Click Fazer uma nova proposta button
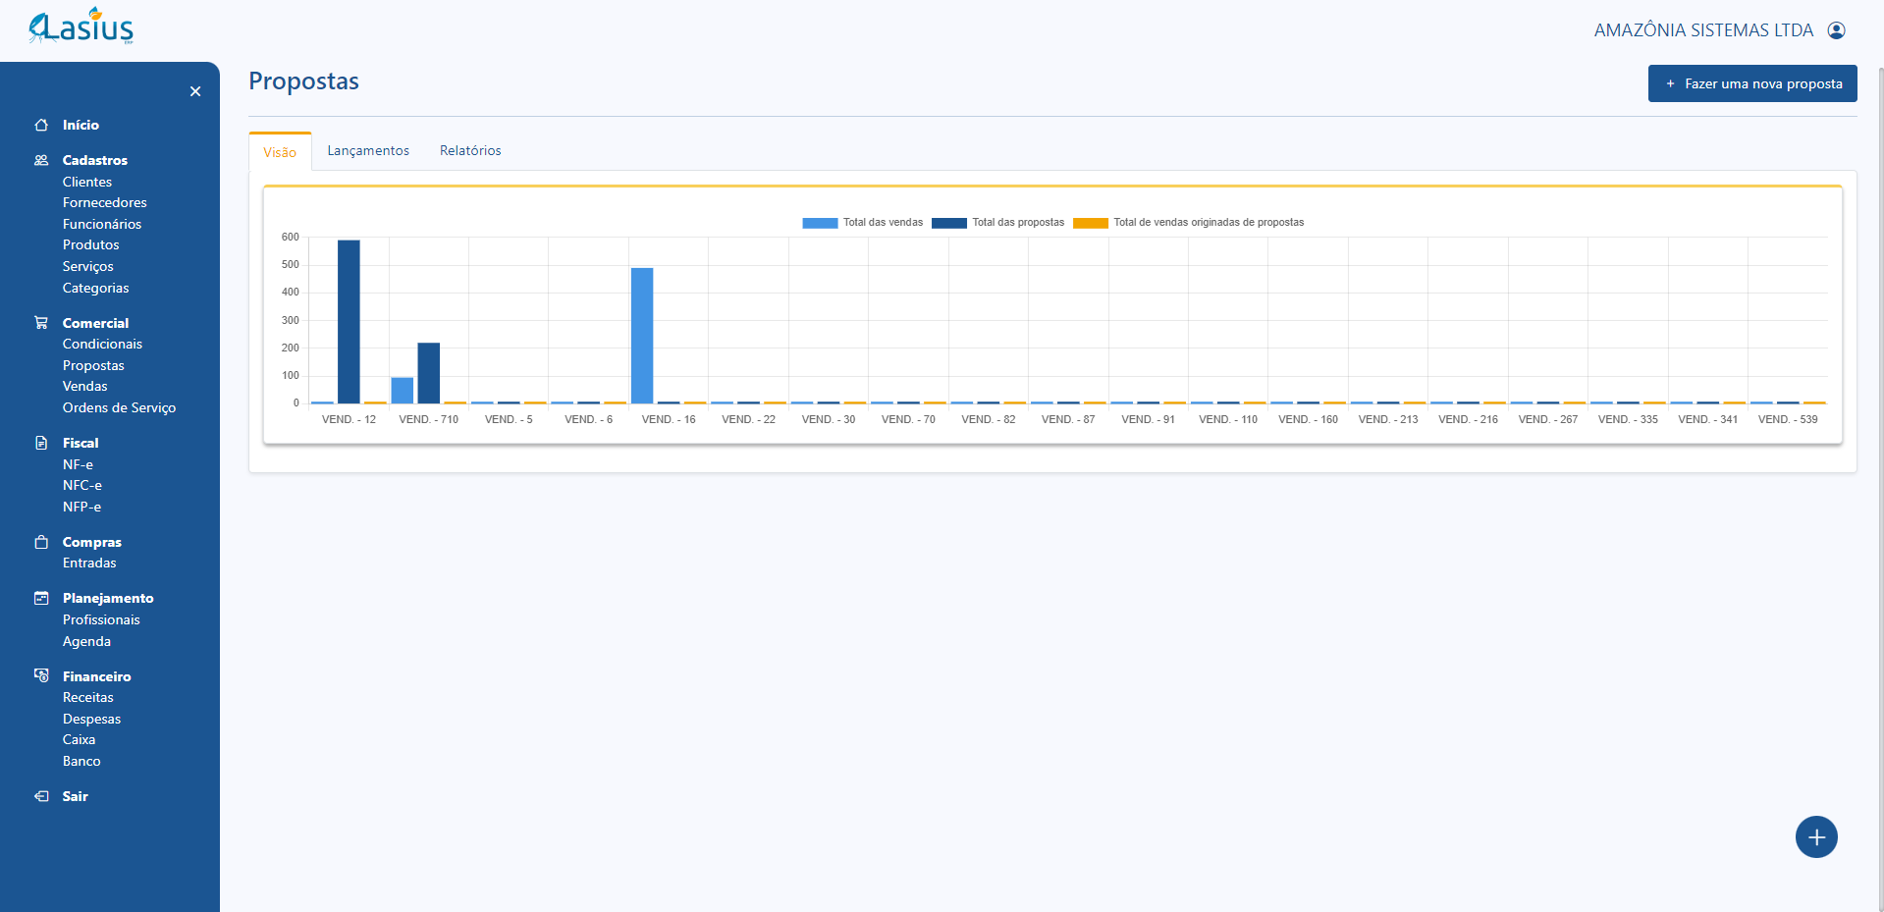Screen dimensions: 1884x912 pyautogui.click(x=1751, y=83)
